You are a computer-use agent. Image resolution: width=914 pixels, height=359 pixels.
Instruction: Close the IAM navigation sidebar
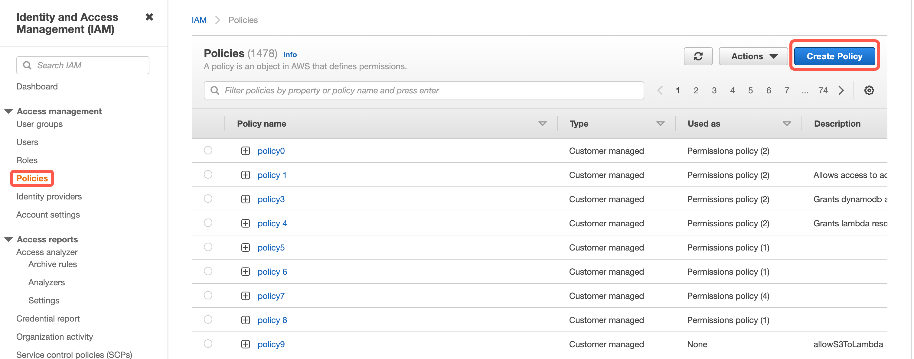tap(149, 17)
